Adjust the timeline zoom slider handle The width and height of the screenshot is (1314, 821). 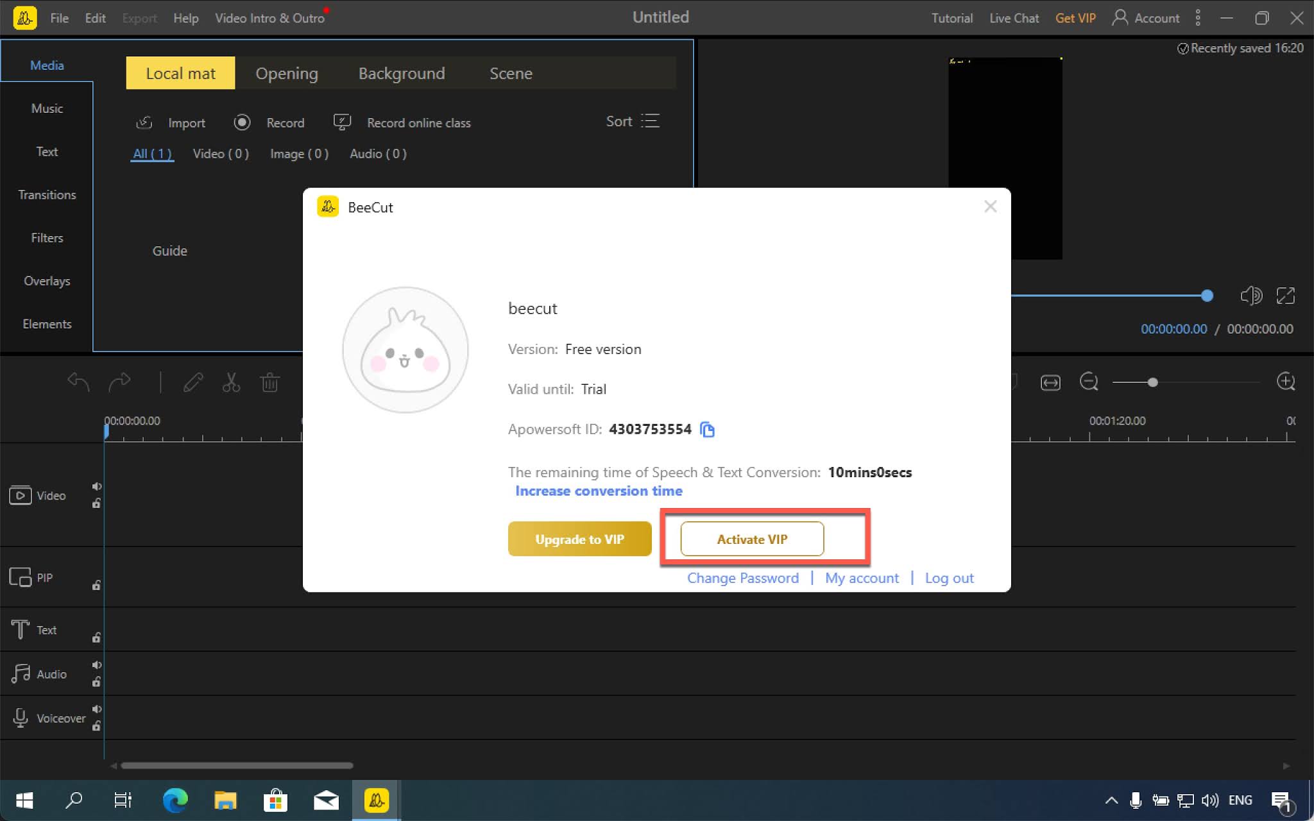tap(1152, 382)
